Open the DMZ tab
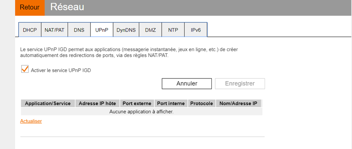Screen dimensions: 352x149 [150, 30]
